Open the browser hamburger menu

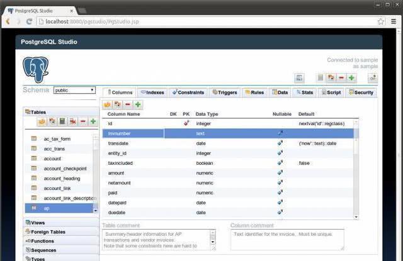pos(394,21)
